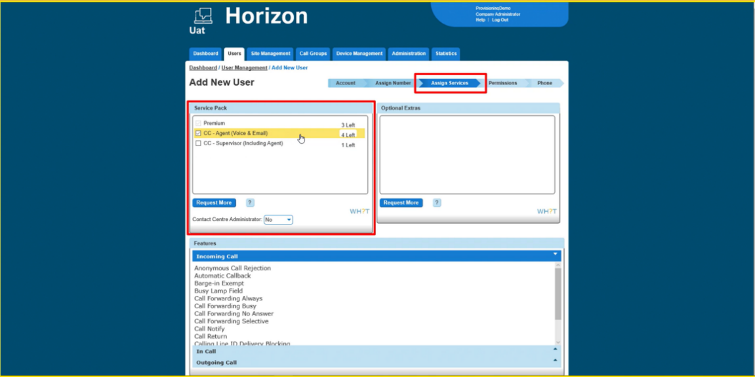Open Service Pack help question mark
This screenshot has height=377, width=755.
point(250,203)
